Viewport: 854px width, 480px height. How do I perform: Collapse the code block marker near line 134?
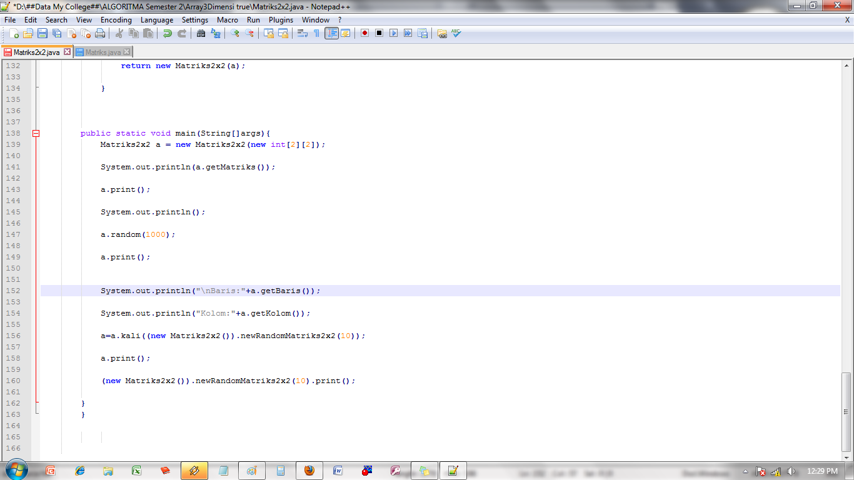coord(36,88)
